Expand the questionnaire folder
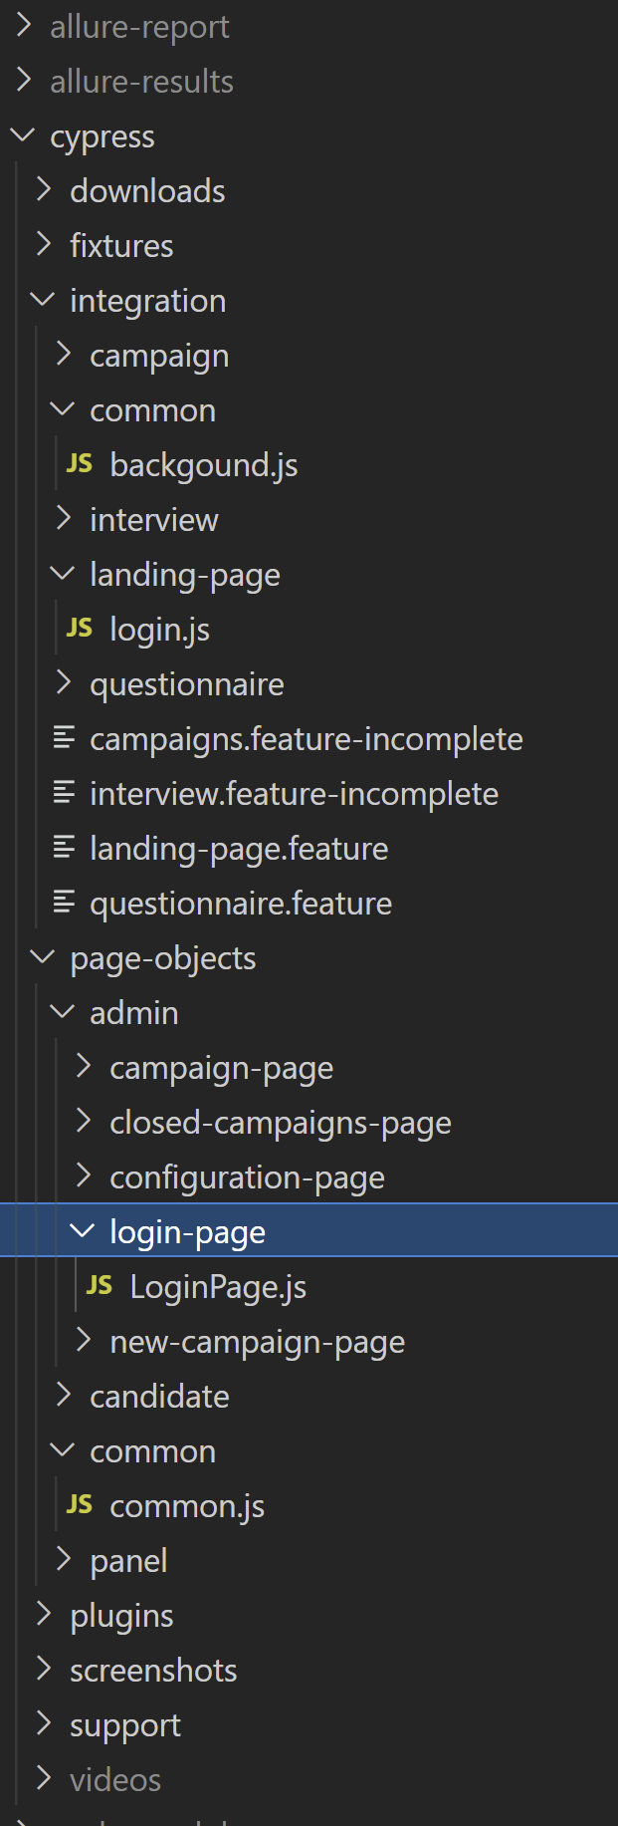This screenshot has height=1826, width=618. pos(64,683)
